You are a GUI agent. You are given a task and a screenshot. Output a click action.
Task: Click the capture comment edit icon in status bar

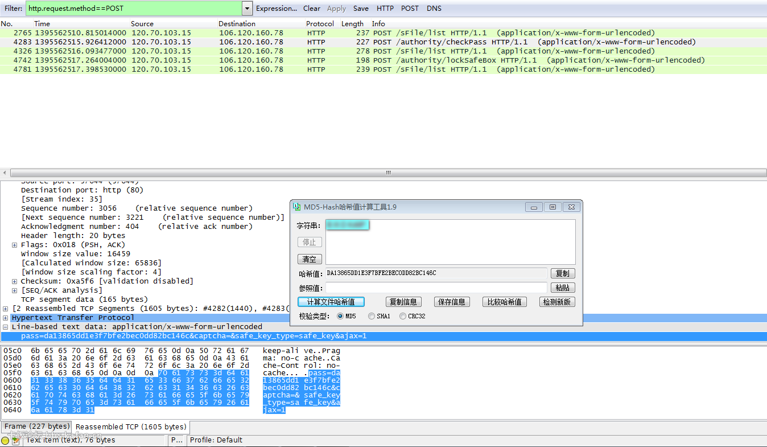coord(15,440)
